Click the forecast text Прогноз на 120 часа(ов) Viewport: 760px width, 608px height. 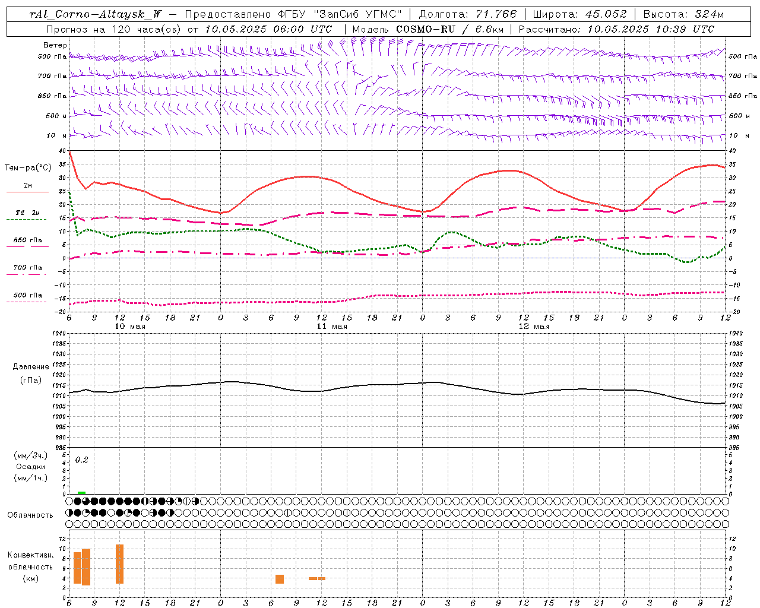[113, 29]
